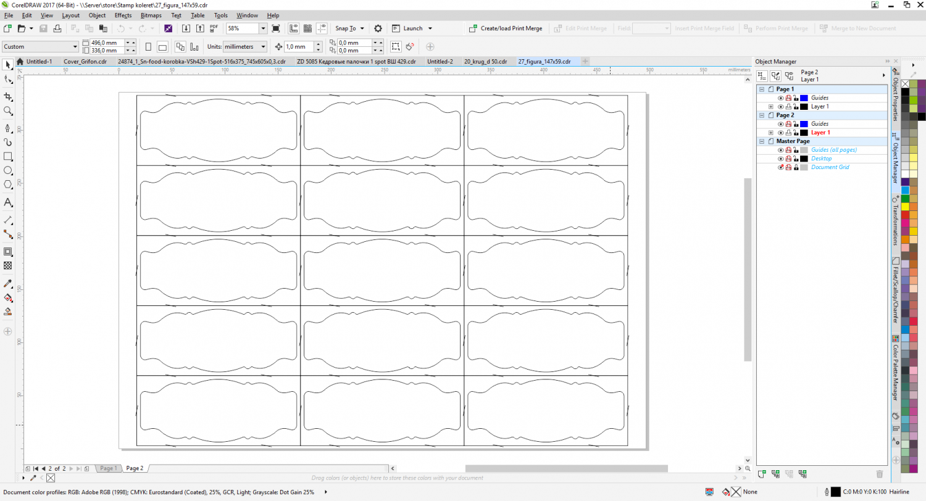
Task: Collapse the Page 1 tree node
Action: pyautogui.click(x=761, y=89)
